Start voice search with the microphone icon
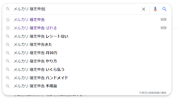The width and height of the screenshot is (179, 99). (155, 9)
